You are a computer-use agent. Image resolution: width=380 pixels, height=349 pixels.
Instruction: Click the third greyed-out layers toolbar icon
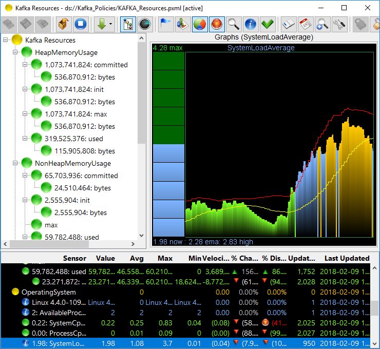click(x=43, y=24)
